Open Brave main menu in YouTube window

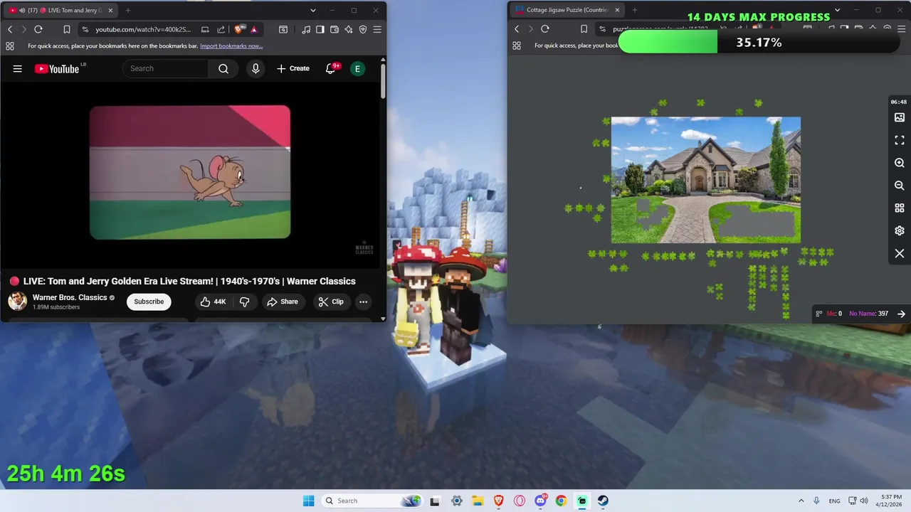pyautogui.click(x=377, y=29)
